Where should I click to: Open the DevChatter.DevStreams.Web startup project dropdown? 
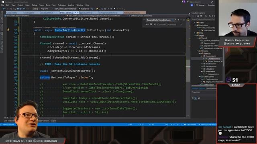click(x=66, y=9)
